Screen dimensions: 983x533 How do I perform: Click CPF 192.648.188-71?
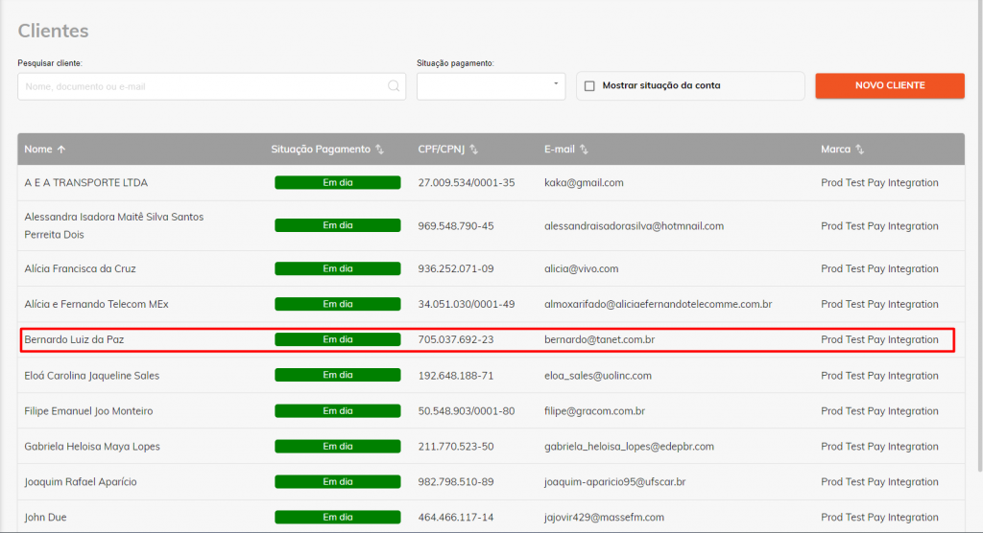pos(456,376)
